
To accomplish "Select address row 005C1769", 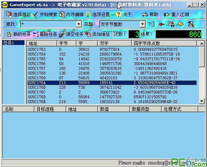I will [112, 78].
